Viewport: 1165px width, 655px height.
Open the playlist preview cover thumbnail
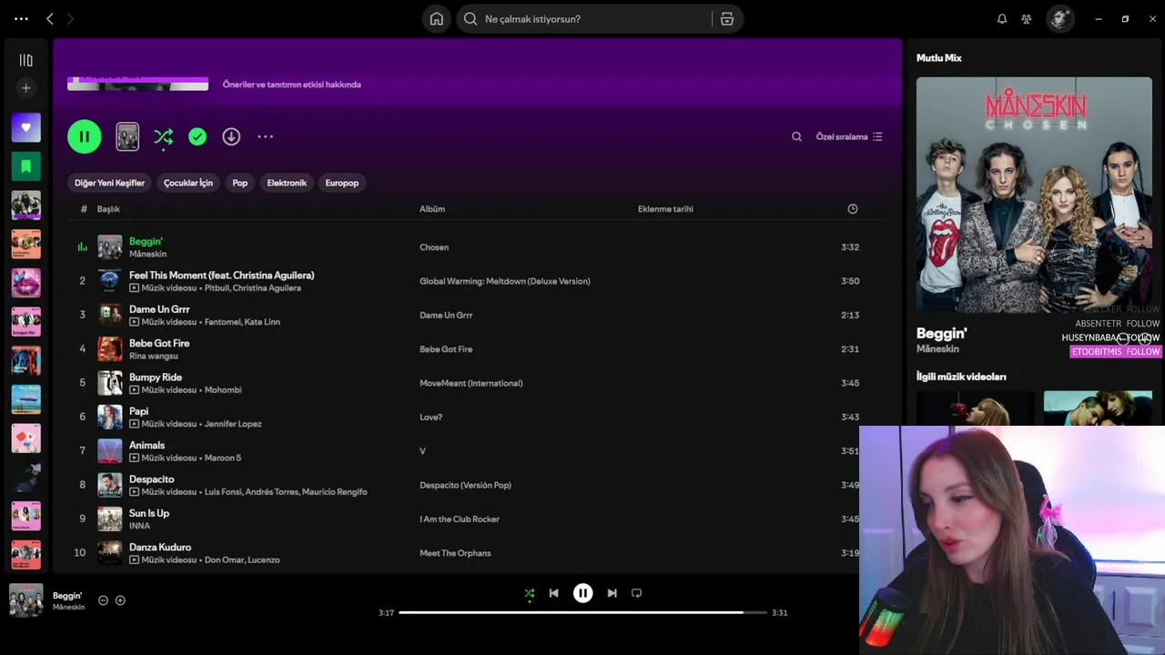[x=127, y=136]
